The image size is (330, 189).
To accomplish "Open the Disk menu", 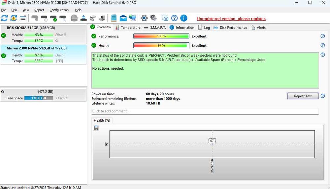I will [14, 10].
